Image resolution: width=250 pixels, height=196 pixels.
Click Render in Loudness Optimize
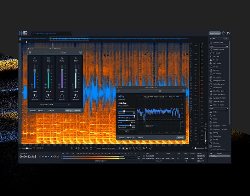[180, 138]
